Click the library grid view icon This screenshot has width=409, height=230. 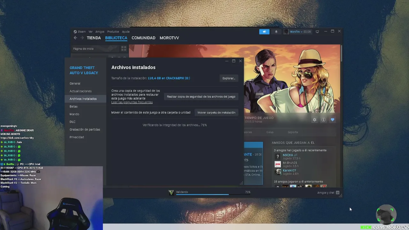point(124,49)
